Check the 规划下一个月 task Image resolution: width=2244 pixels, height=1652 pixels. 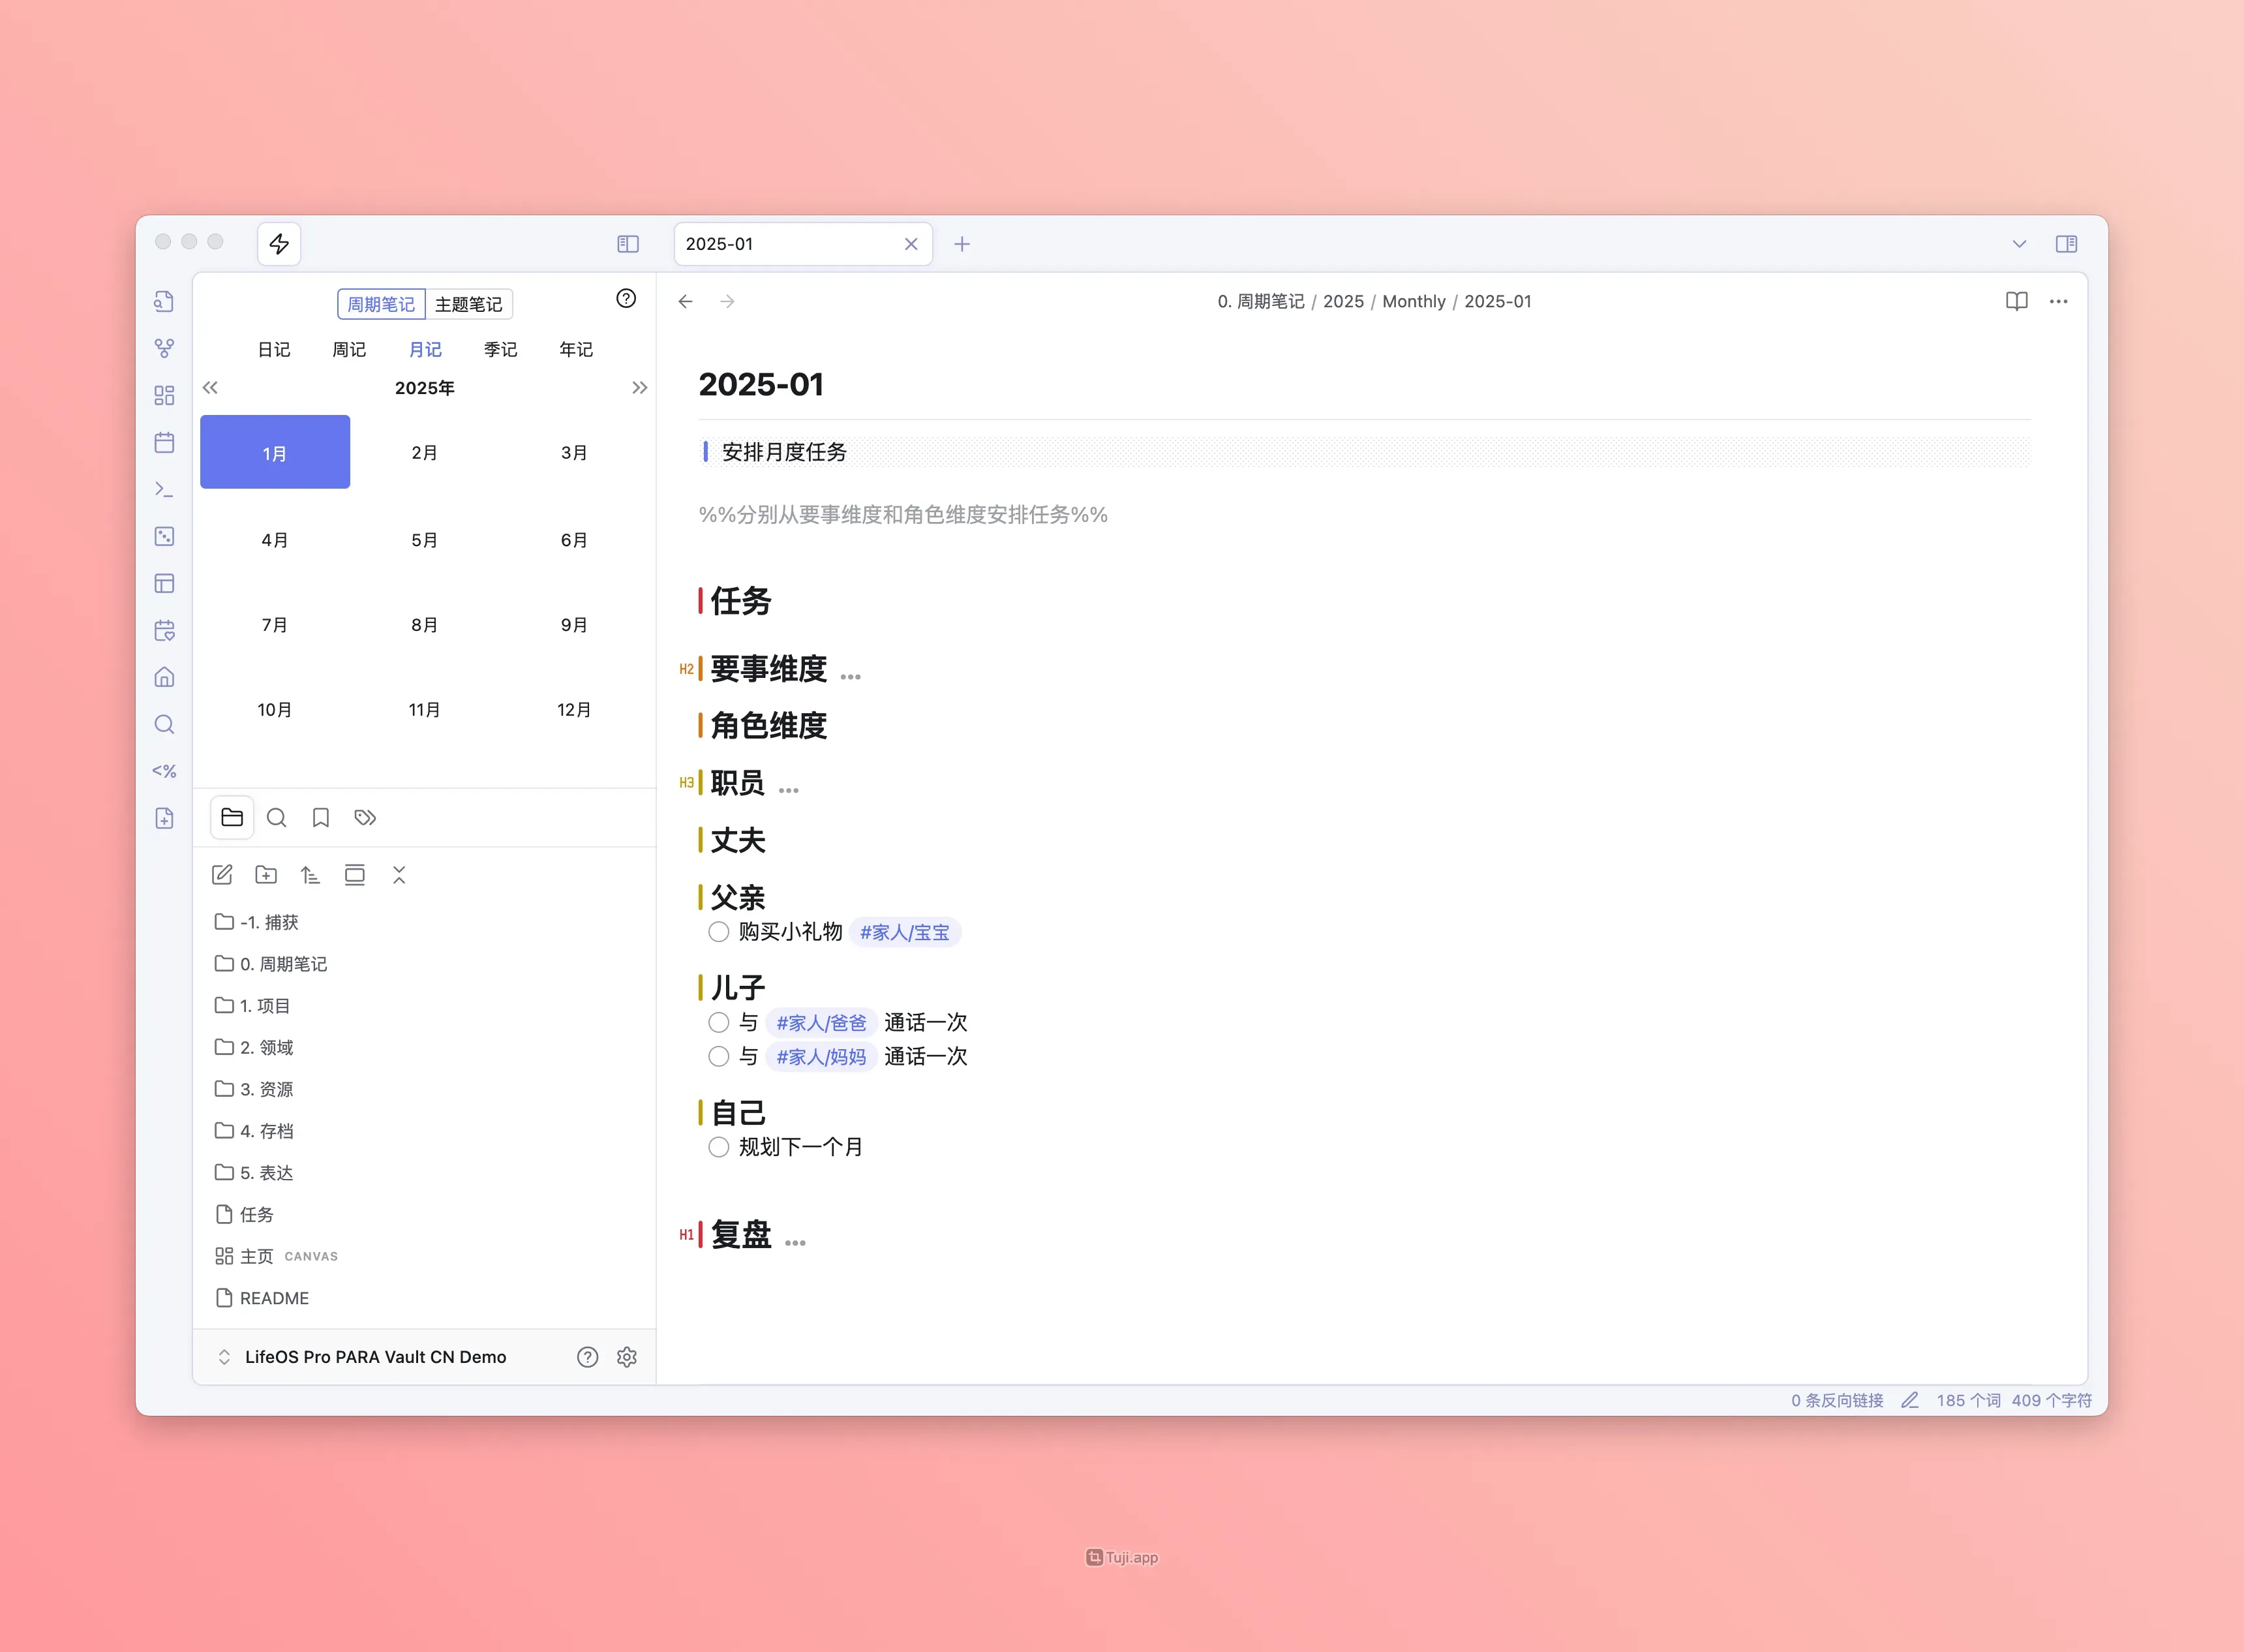point(719,1147)
